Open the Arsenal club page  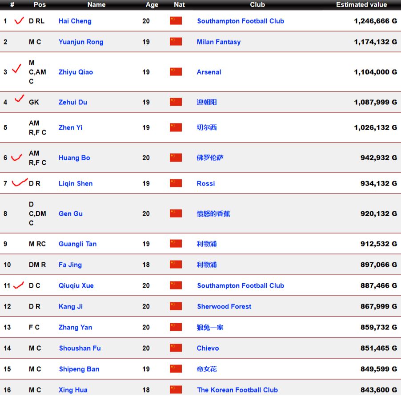(x=209, y=72)
